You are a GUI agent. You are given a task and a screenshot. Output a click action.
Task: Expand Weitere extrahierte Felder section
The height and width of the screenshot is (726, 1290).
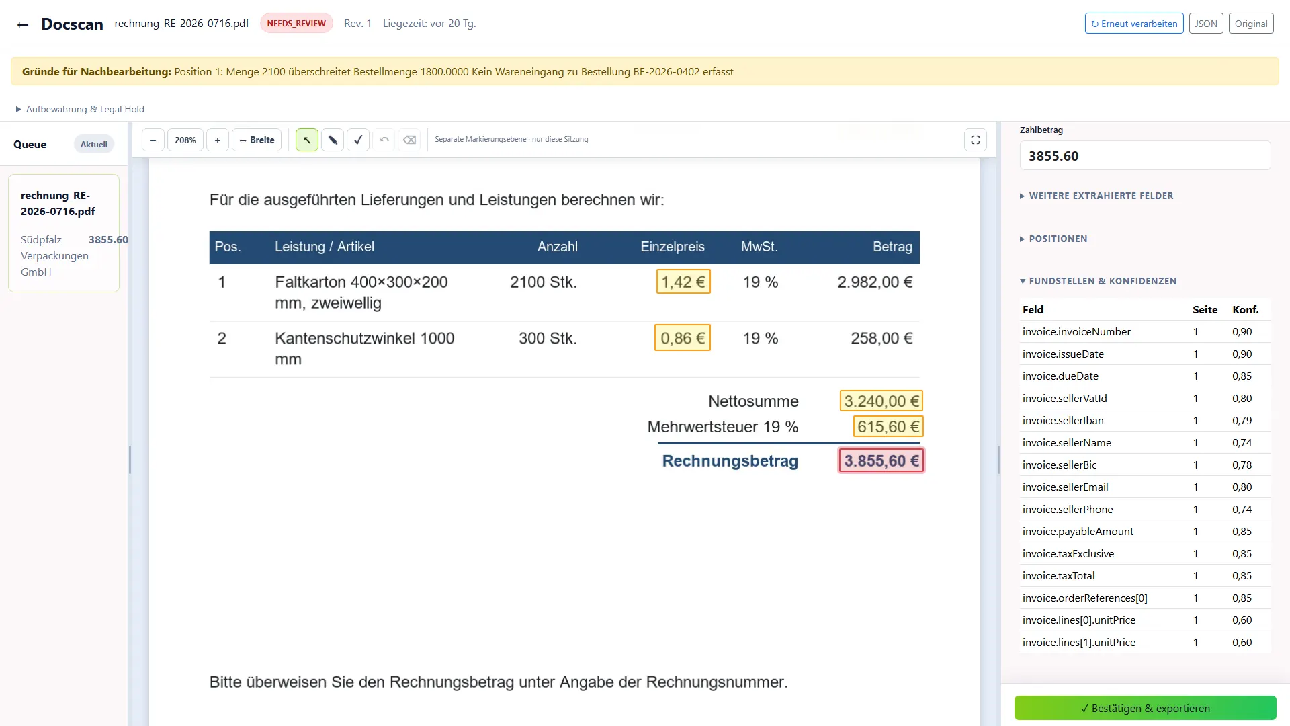(1096, 196)
